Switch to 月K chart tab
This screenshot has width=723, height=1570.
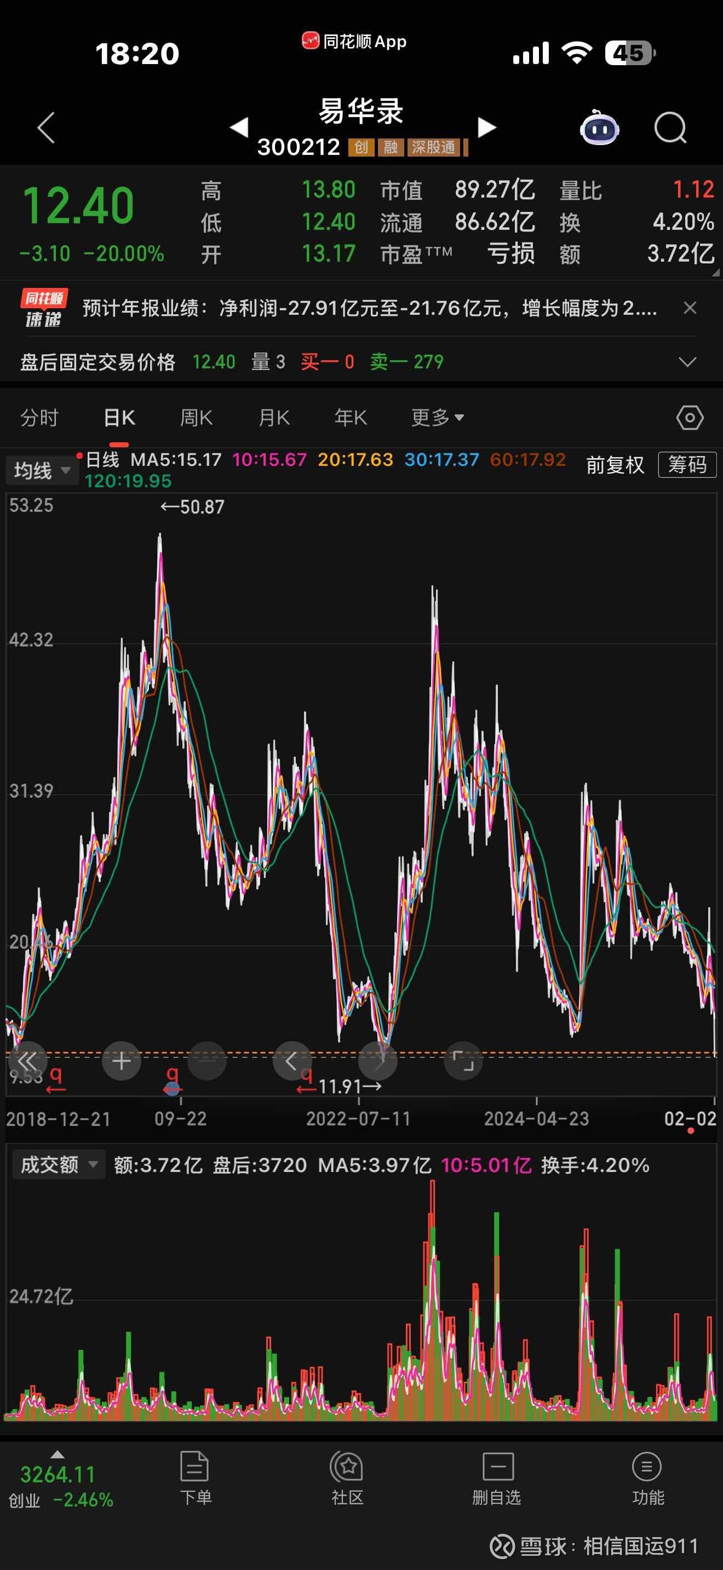(x=274, y=418)
